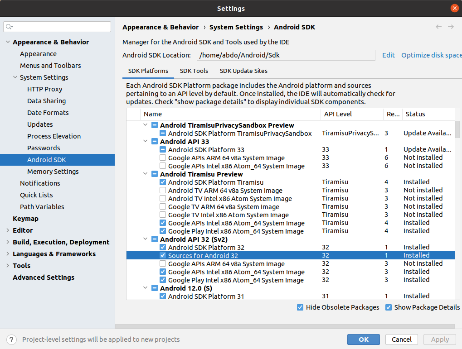Collapse Android API 32 (Sv2) group
This screenshot has width=462, height=349.
pyautogui.click(x=145, y=239)
